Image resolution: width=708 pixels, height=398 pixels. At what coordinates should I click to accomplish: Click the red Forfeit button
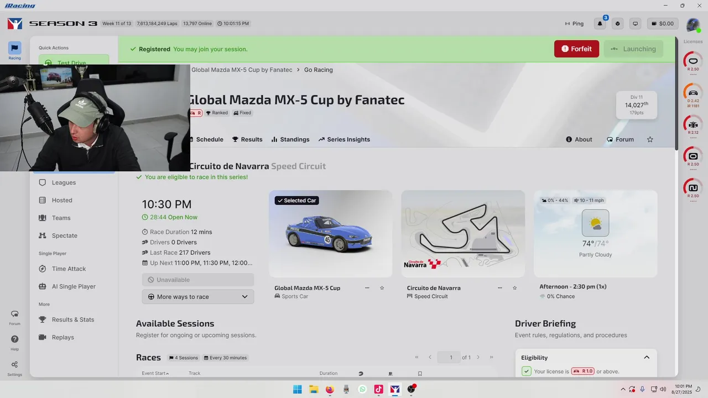click(x=576, y=49)
